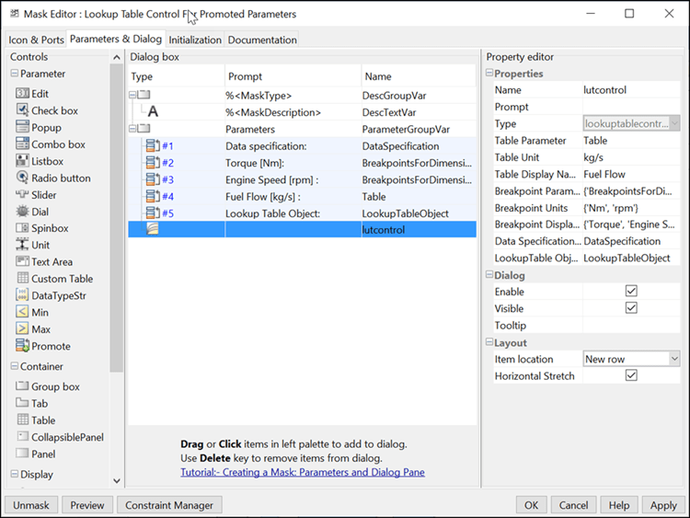This screenshot has width=690, height=518.
Task: Add a Dial control
Action: pyautogui.click(x=32, y=212)
